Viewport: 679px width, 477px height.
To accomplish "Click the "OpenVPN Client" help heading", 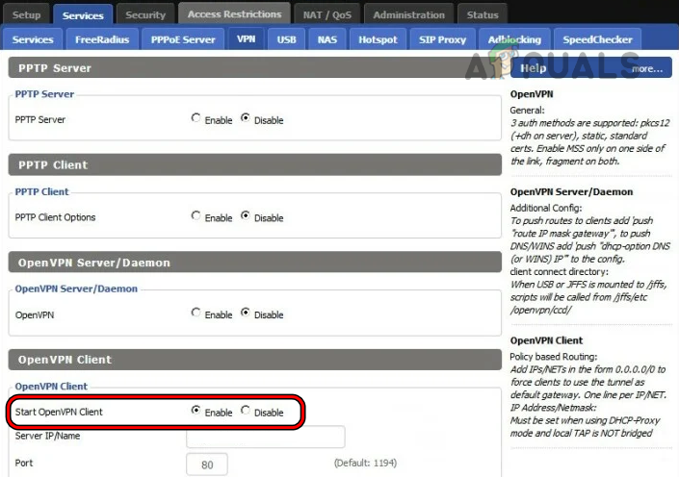I will click(x=546, y=340).
